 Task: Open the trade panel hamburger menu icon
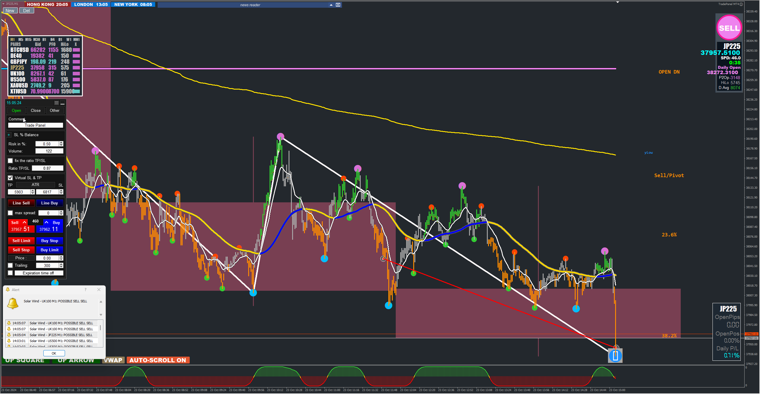56,103
